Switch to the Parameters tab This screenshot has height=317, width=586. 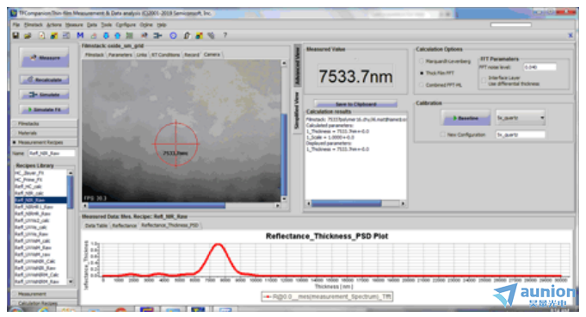pos(120,54)
